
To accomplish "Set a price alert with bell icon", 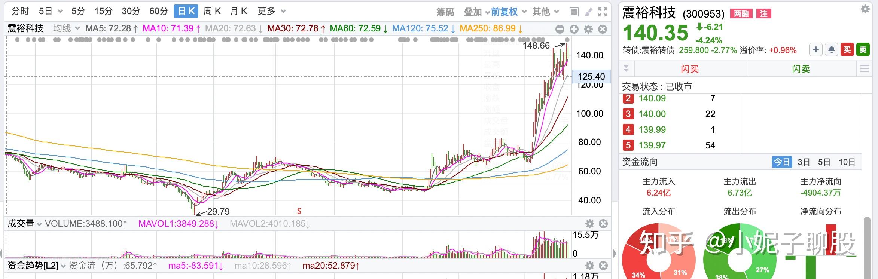I will 832,49.
